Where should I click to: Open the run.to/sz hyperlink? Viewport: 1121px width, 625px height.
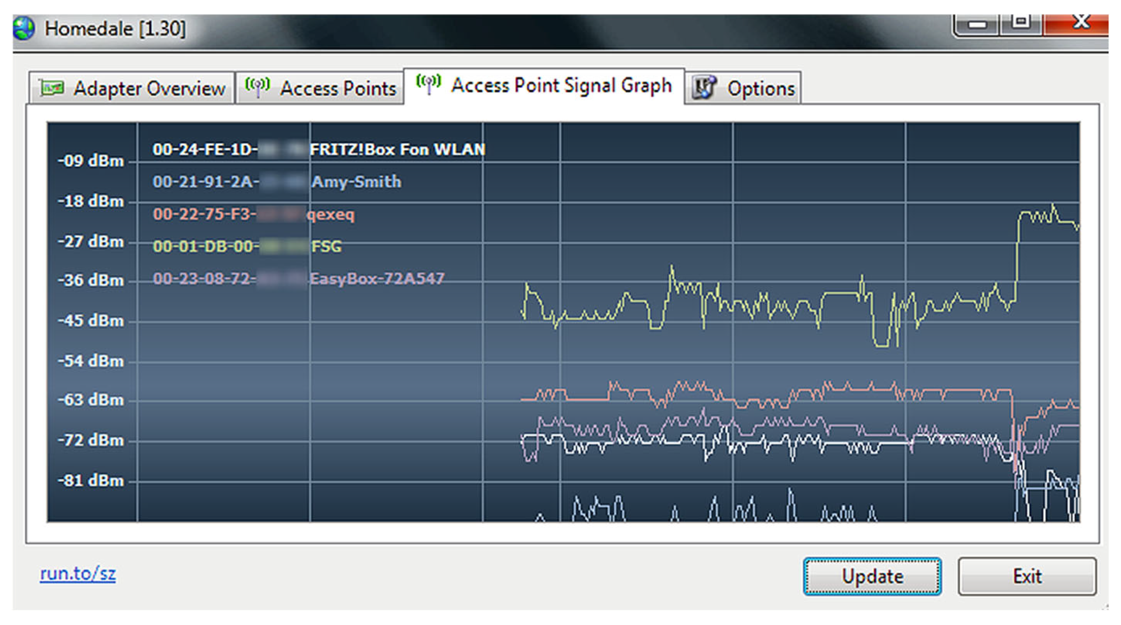(78, 574)
